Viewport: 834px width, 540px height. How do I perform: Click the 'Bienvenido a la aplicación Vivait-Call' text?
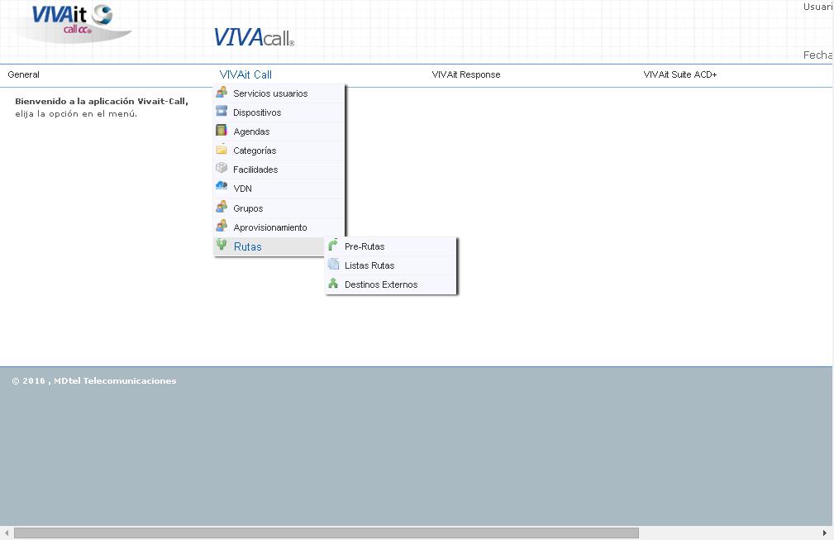pyautogui.click(x=102, y=101)
